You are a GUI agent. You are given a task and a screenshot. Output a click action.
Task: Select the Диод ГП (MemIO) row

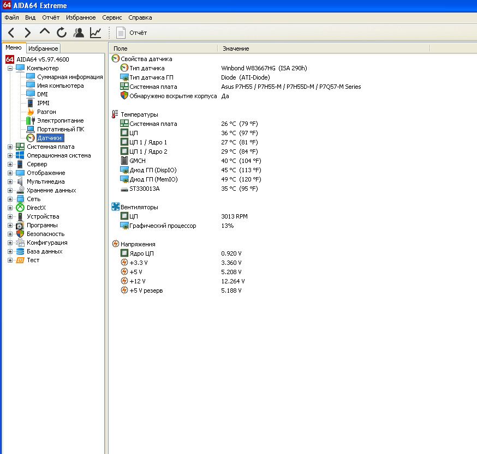click(x=190, y=179)
